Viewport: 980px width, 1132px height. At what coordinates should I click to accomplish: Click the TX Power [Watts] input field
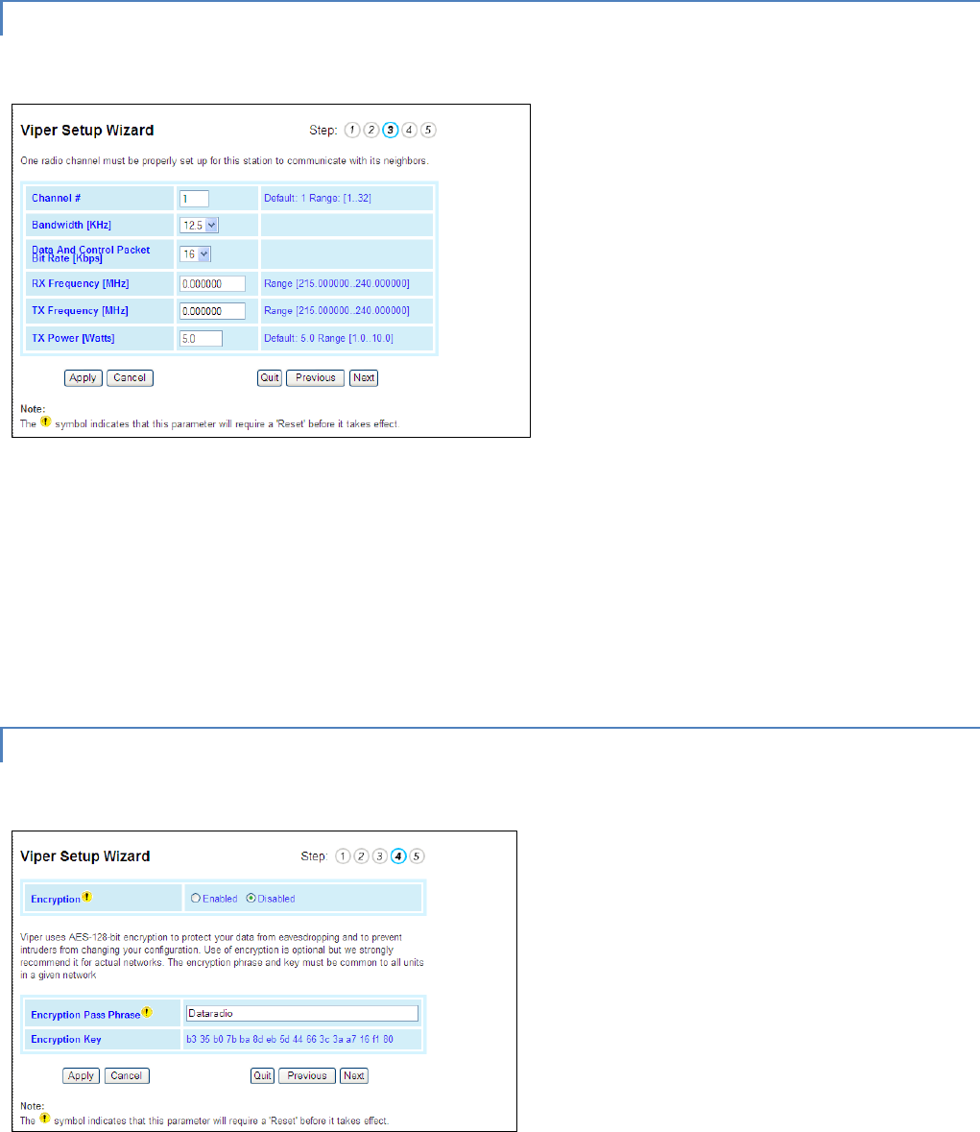pyautogui.click(x=201, y=338)
